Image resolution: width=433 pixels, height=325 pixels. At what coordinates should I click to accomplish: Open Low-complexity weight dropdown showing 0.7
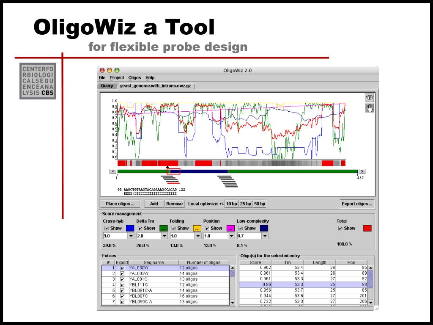[x=265, y=236]
